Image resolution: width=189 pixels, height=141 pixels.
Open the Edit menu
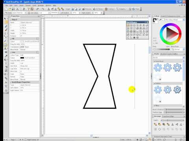click(x=11, y=5)
